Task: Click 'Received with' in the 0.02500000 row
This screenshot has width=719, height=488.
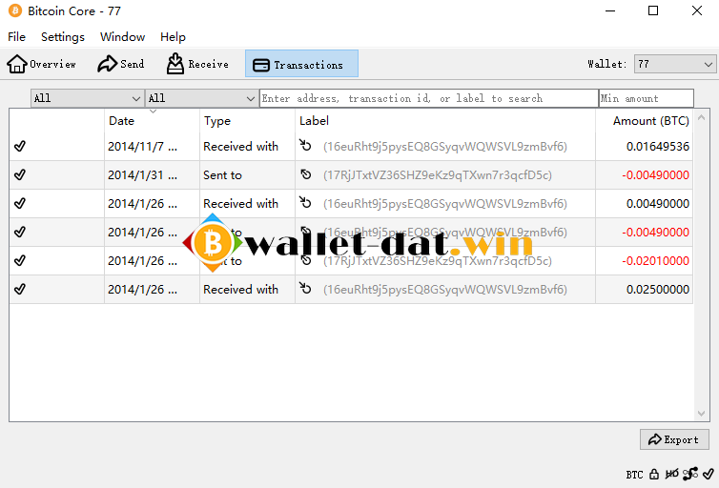Action: (x=240, y=290)
